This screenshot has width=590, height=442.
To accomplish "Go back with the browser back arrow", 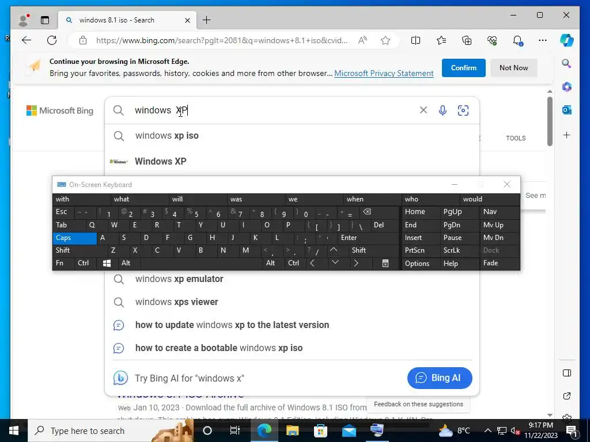I will 27,40.
